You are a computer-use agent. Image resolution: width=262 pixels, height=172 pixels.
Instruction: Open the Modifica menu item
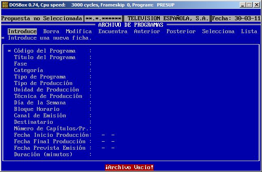point(79,32)
